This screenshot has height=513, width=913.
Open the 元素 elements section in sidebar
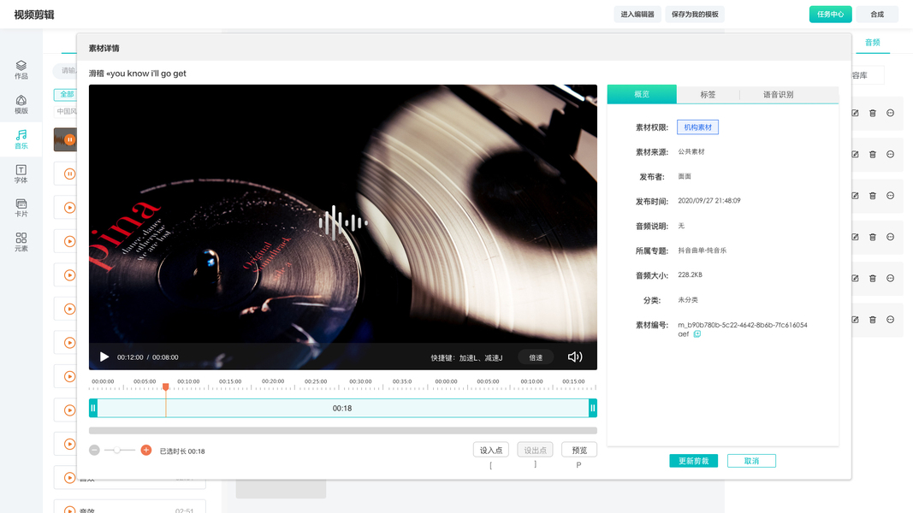click(21, 242)
